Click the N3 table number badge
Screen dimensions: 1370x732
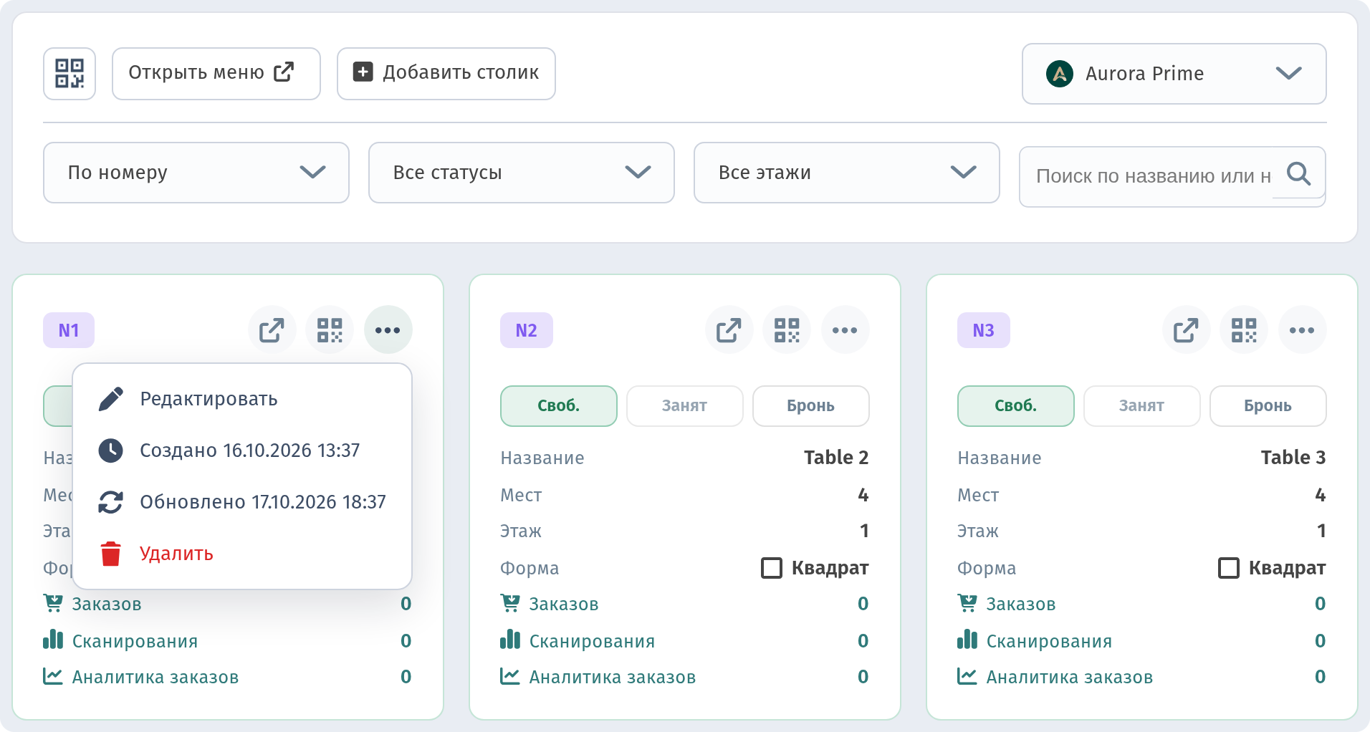pos(984,330)
